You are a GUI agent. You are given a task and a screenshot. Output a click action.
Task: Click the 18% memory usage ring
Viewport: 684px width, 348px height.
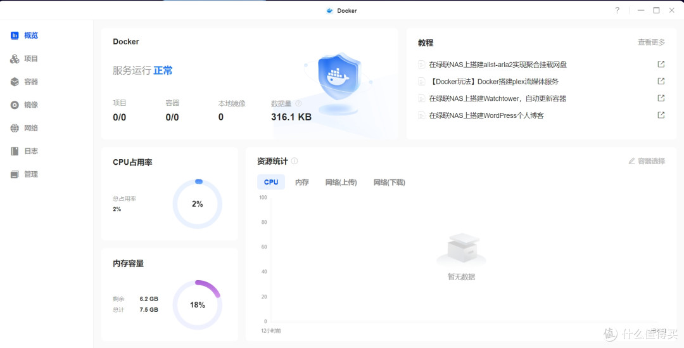[x=198, y=305]
